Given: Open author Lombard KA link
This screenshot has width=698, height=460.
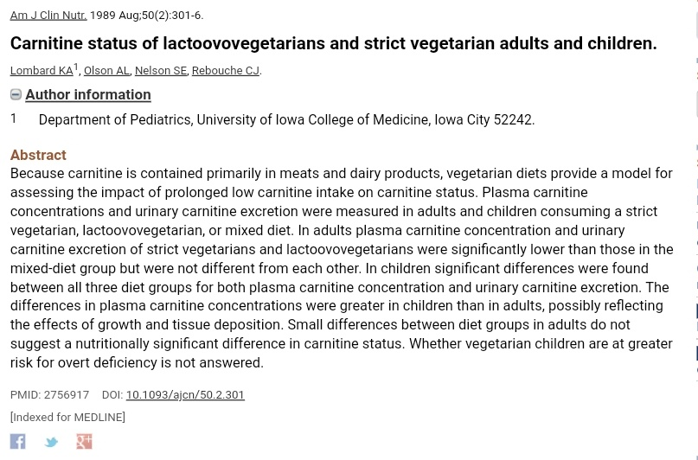Looking at the screenshot, I should tap(41, 70).
